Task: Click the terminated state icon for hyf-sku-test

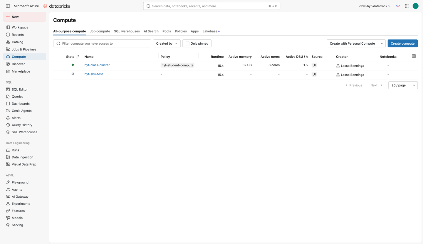Action: (x=73, y=74)
